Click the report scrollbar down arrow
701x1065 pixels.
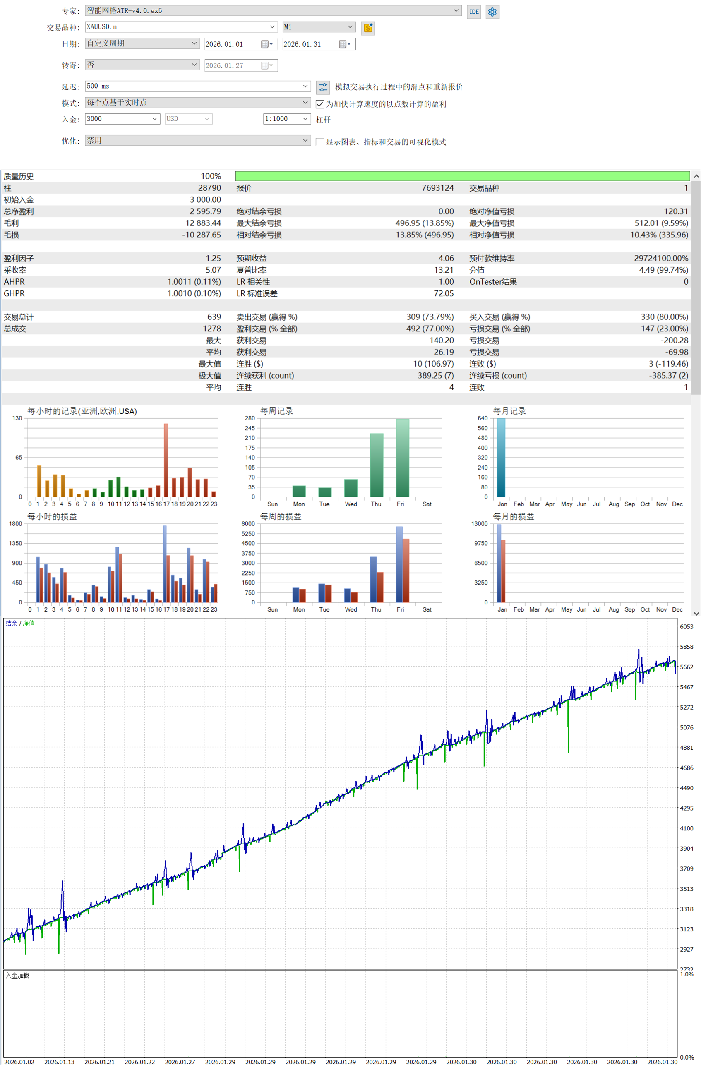coord(696,613)
